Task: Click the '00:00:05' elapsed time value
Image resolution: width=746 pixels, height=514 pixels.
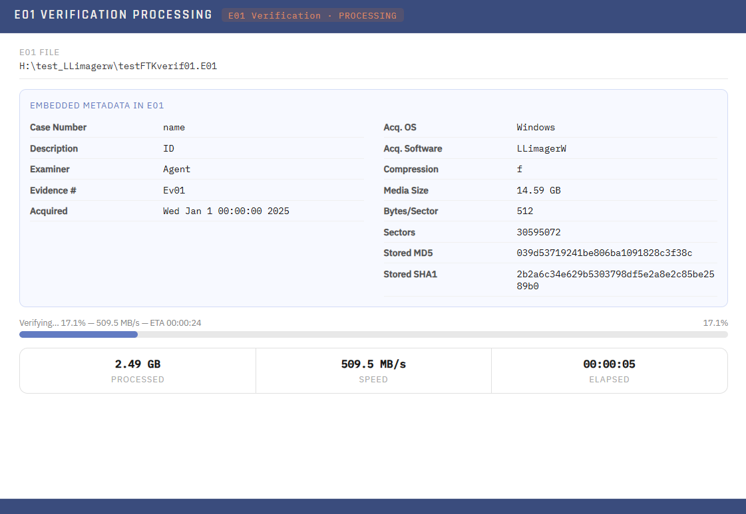Action: 609,364
